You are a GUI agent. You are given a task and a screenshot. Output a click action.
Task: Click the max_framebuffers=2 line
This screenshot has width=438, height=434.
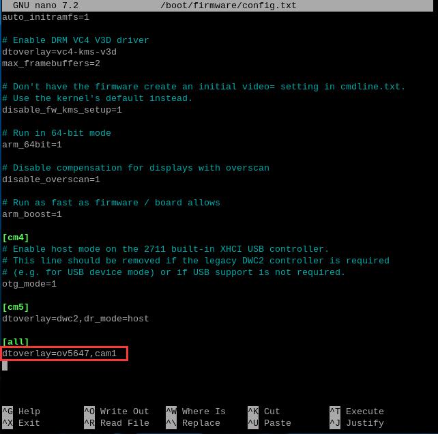tap(51, 63)
